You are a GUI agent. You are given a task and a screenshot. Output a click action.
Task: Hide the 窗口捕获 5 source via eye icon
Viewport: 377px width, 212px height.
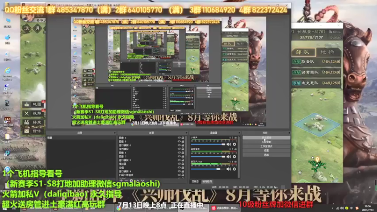click(179, 160)
